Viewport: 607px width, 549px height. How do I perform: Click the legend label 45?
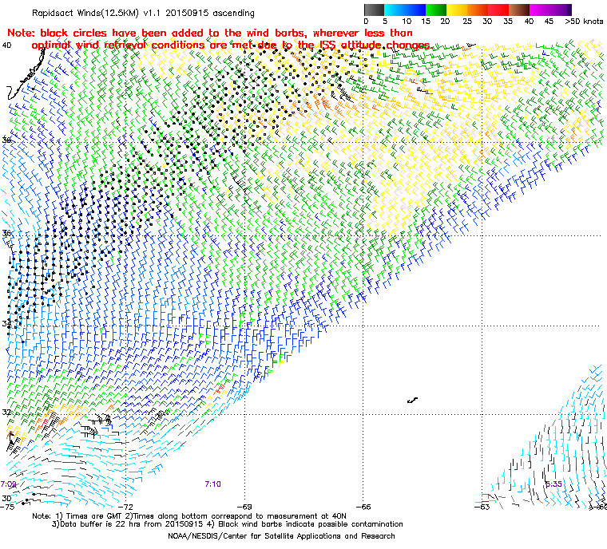pos(549,22)
